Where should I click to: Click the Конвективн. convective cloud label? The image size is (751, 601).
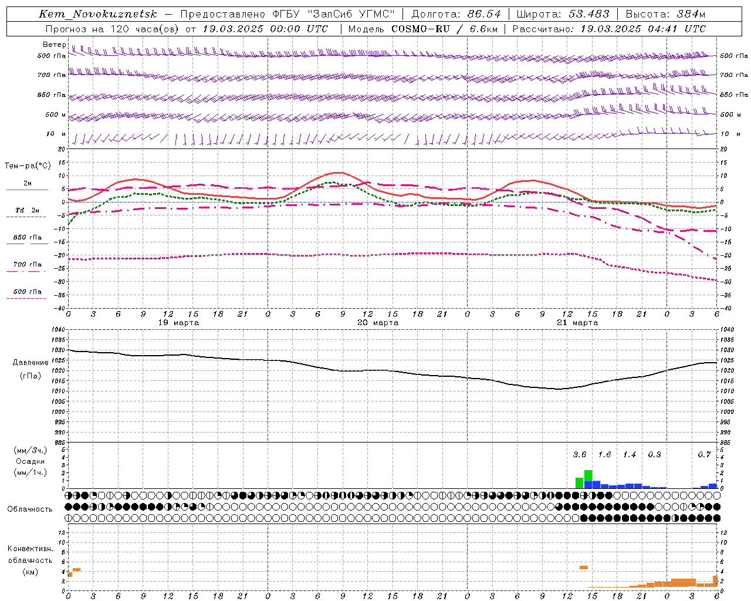point(31,549)
